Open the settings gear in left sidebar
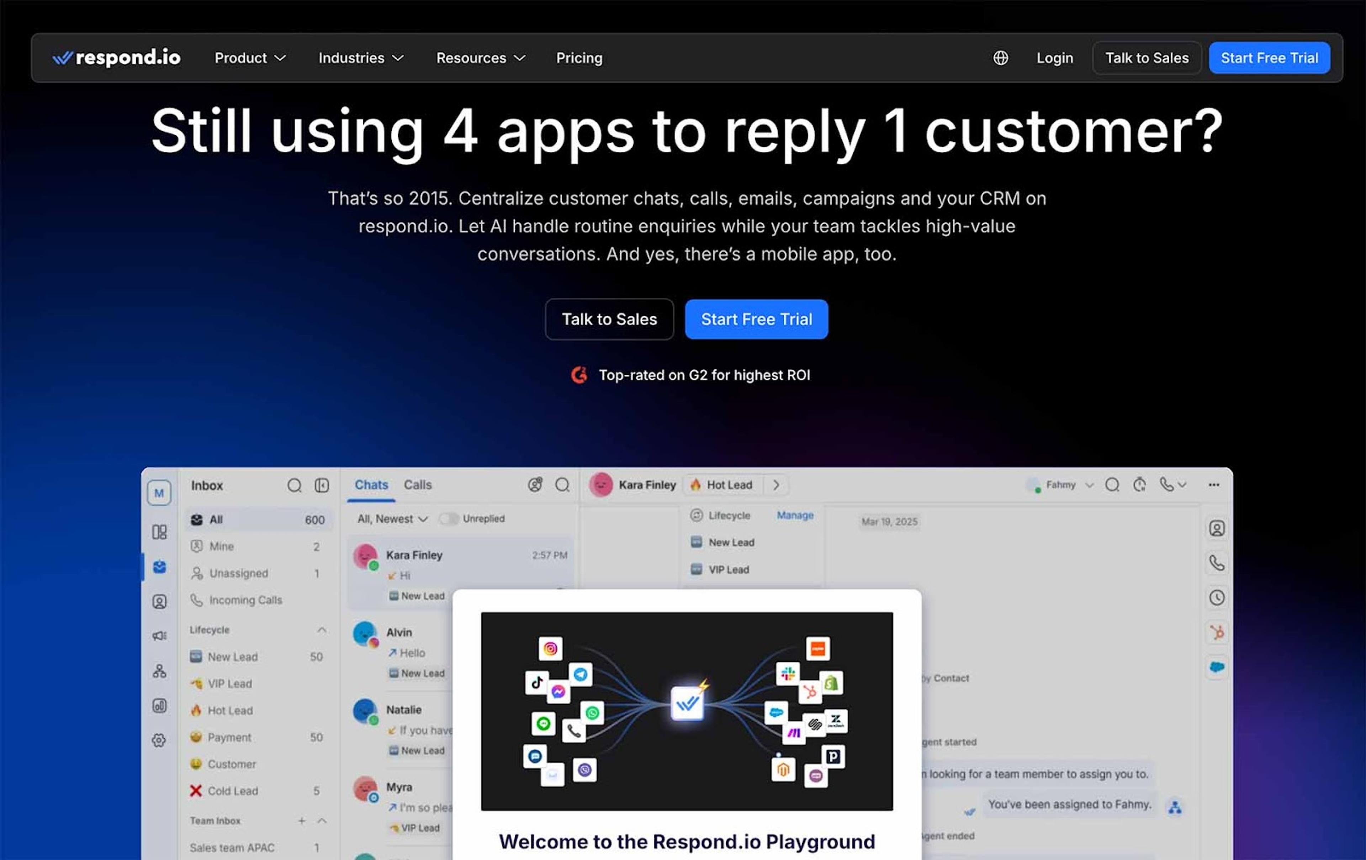The height and width of the screenshot is (860, 1366). coord(159,740)
